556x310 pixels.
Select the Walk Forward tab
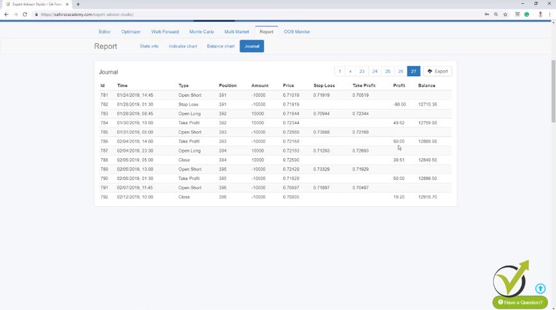pyautogui.click(x=165, y=31)
